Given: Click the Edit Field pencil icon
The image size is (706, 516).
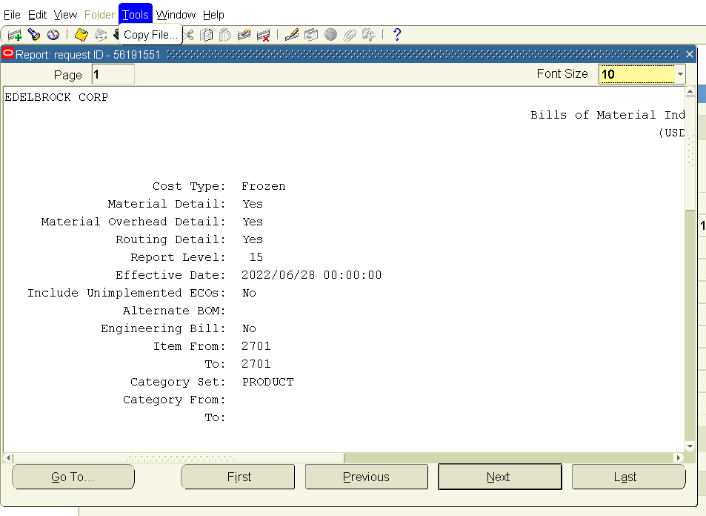Looking at the screenshot, I should (292, 35).
